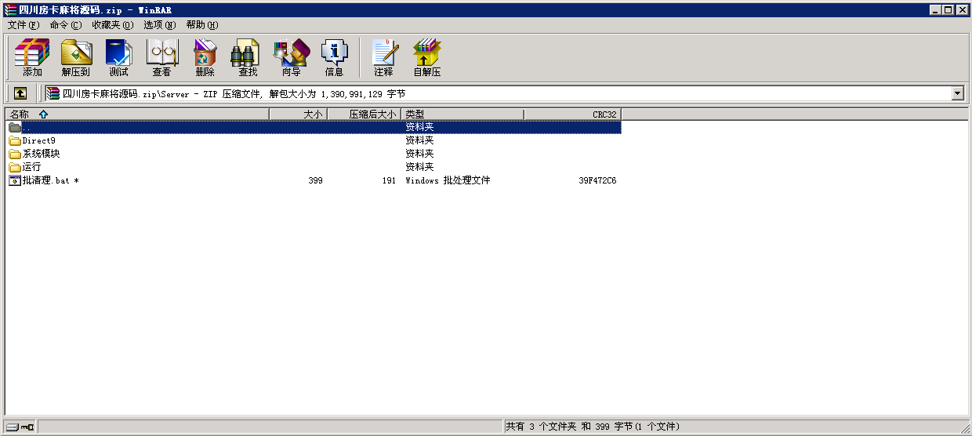
Task: Open the 查找 (Find) tool
Action: (x=248, y=57)
